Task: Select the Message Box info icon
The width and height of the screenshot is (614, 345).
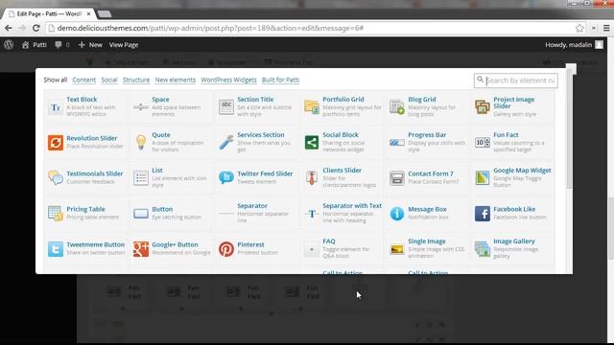Action: click(x=396, y=214)
